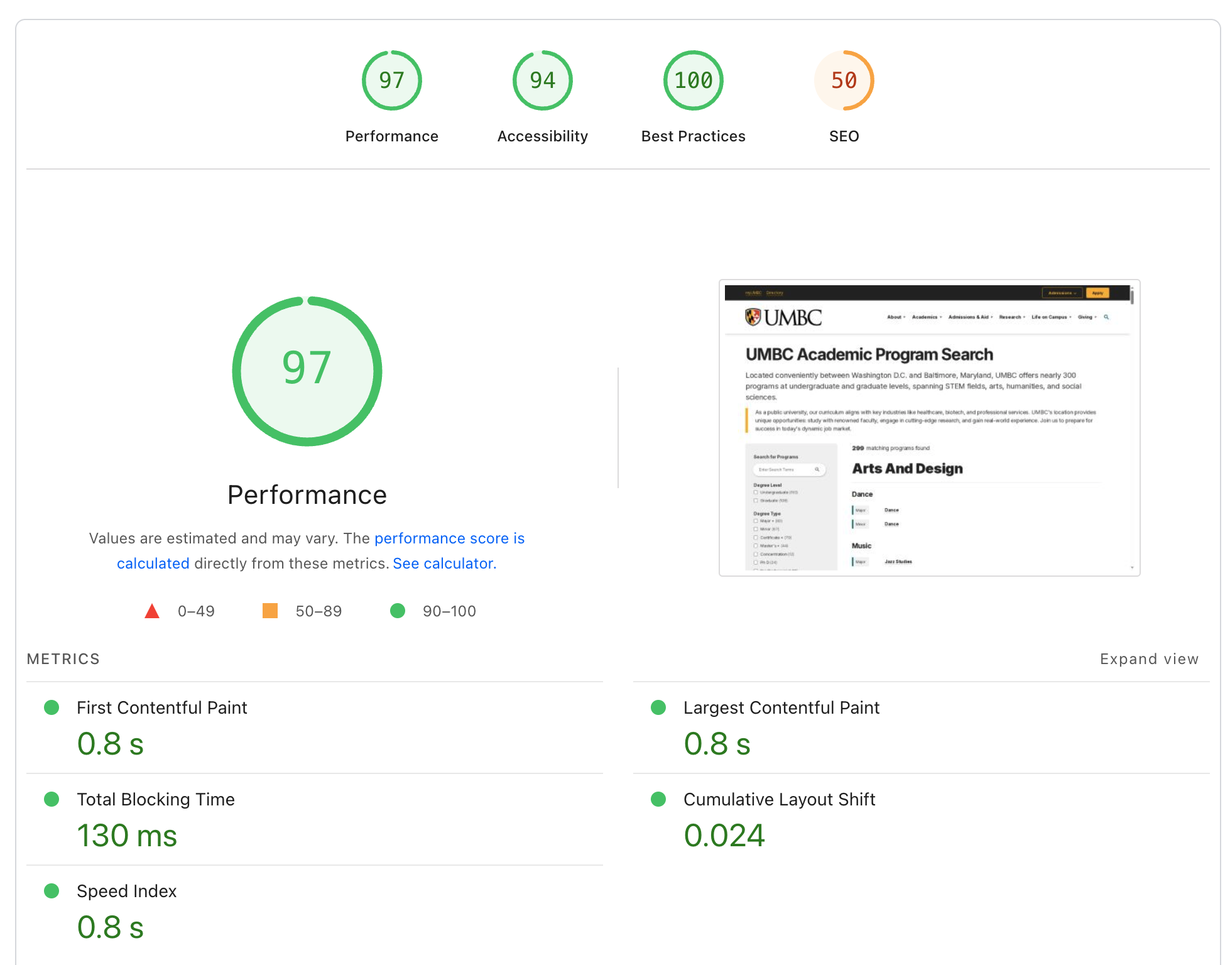Click the First Contentful Paint metric label
1230x965 pixels.
[162, 708]
